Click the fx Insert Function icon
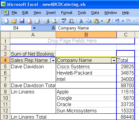This screenshot has width=139, height=120. 53,28
